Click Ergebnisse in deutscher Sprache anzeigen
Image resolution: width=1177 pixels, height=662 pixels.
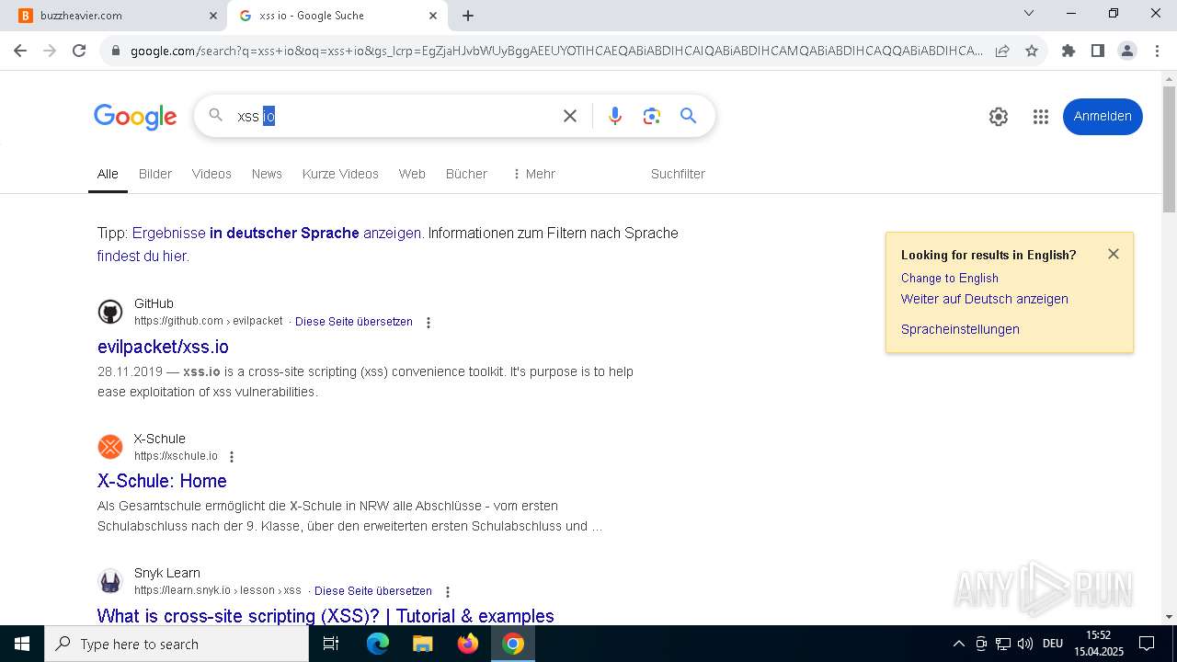pyautogui.click(x=277, y=234)
